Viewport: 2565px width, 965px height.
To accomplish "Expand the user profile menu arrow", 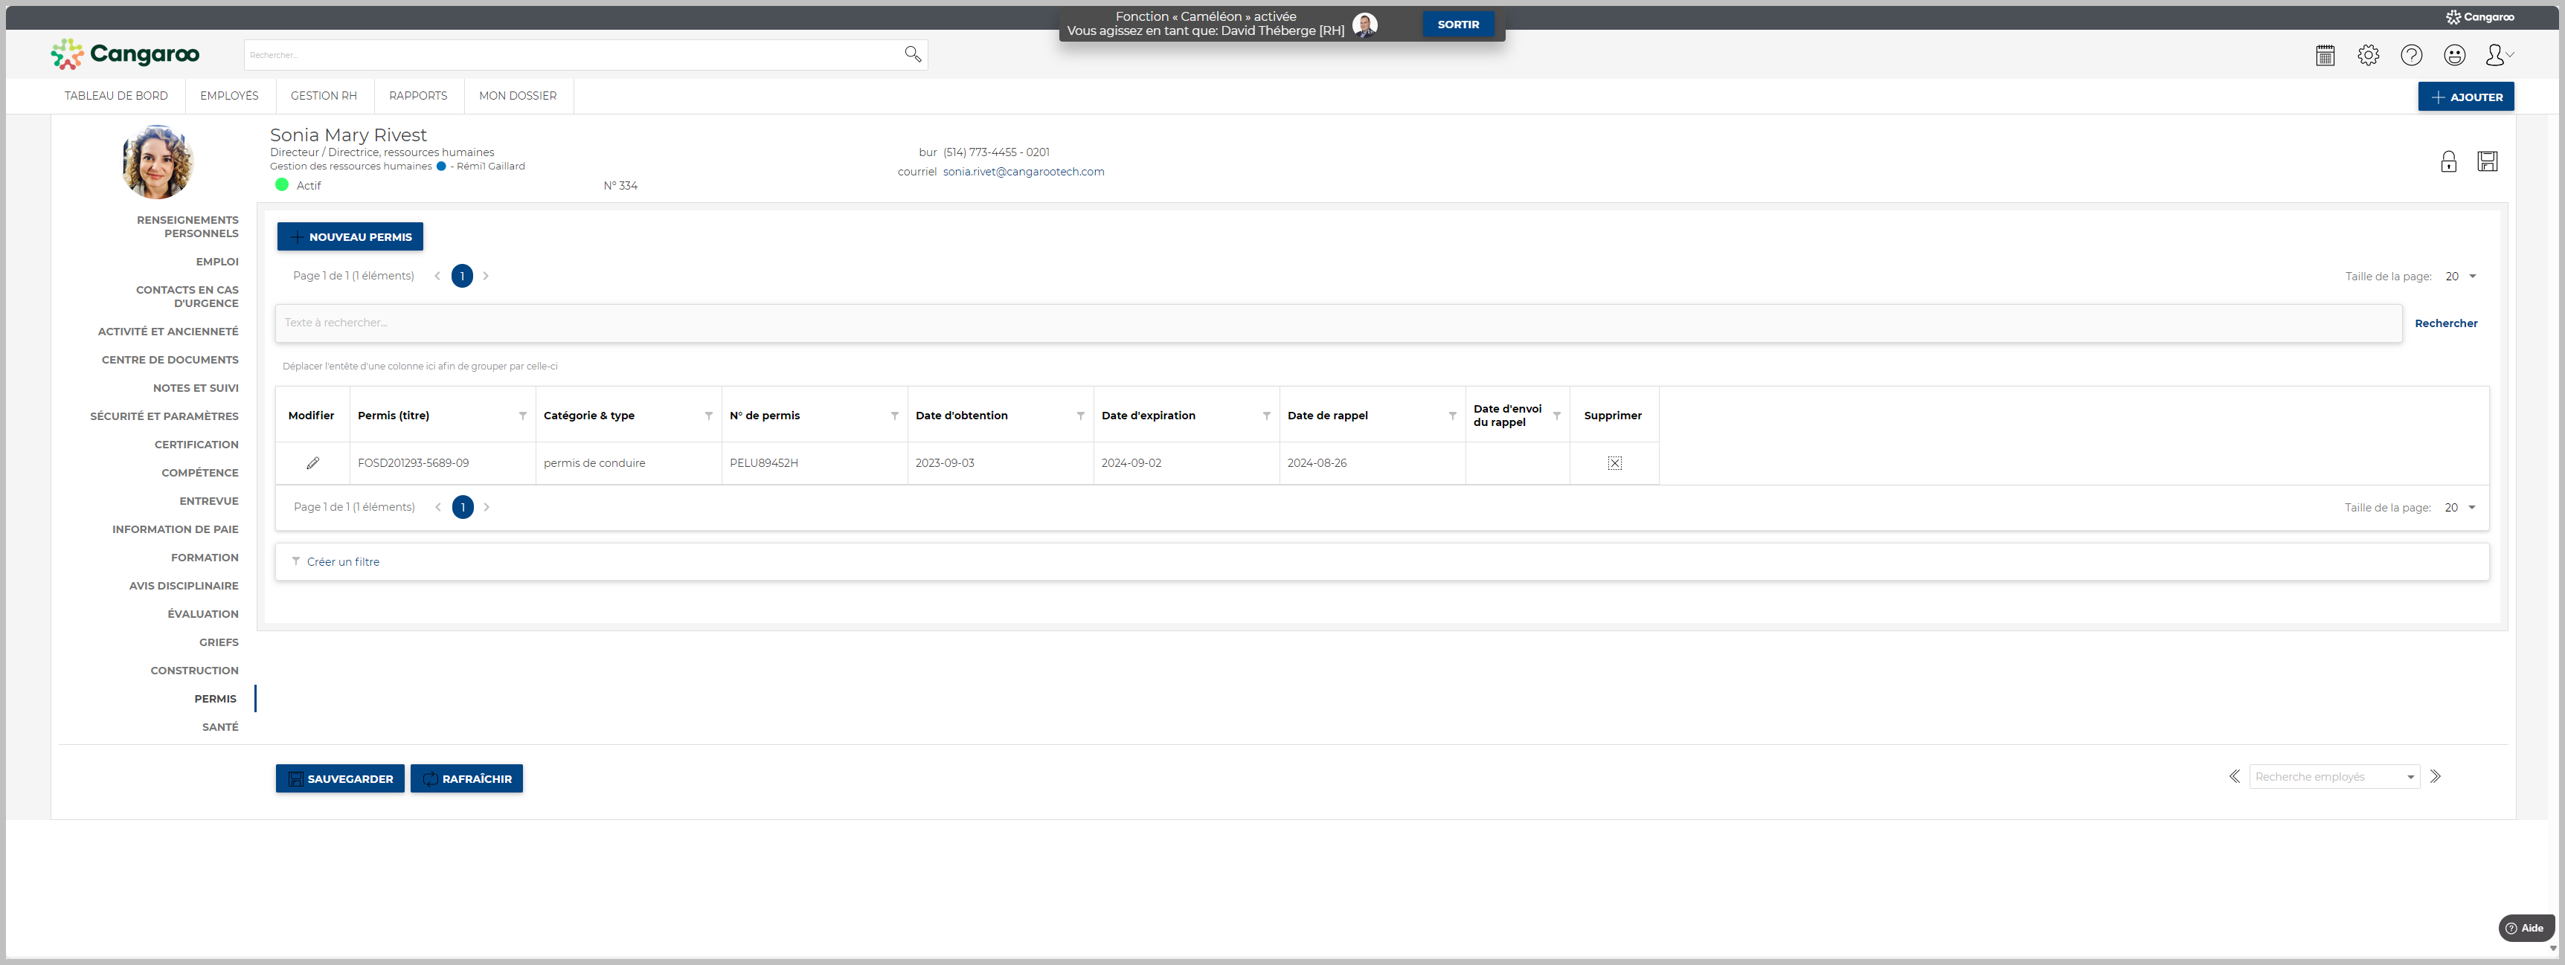I will coord(2508,56).
